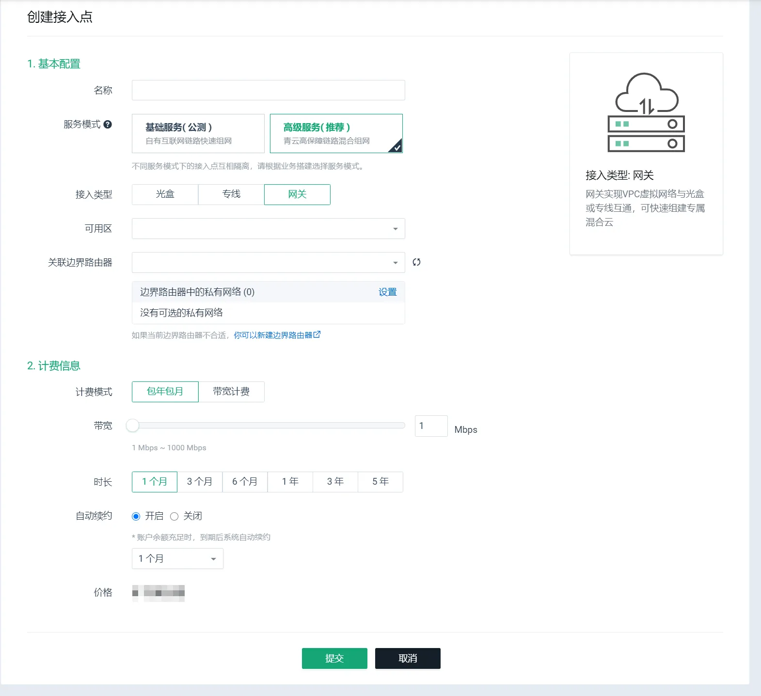Choose 光盒 access type

[x=165, y=194]
